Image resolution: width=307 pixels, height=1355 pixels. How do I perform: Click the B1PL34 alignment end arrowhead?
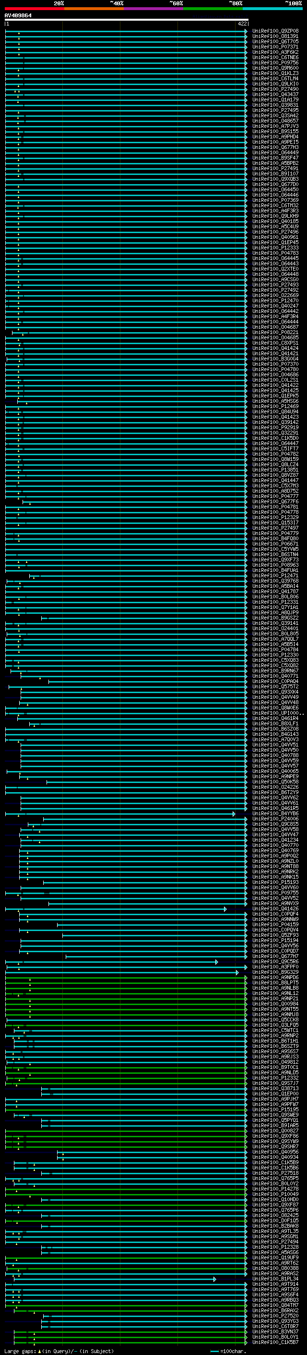[214, 1279]
